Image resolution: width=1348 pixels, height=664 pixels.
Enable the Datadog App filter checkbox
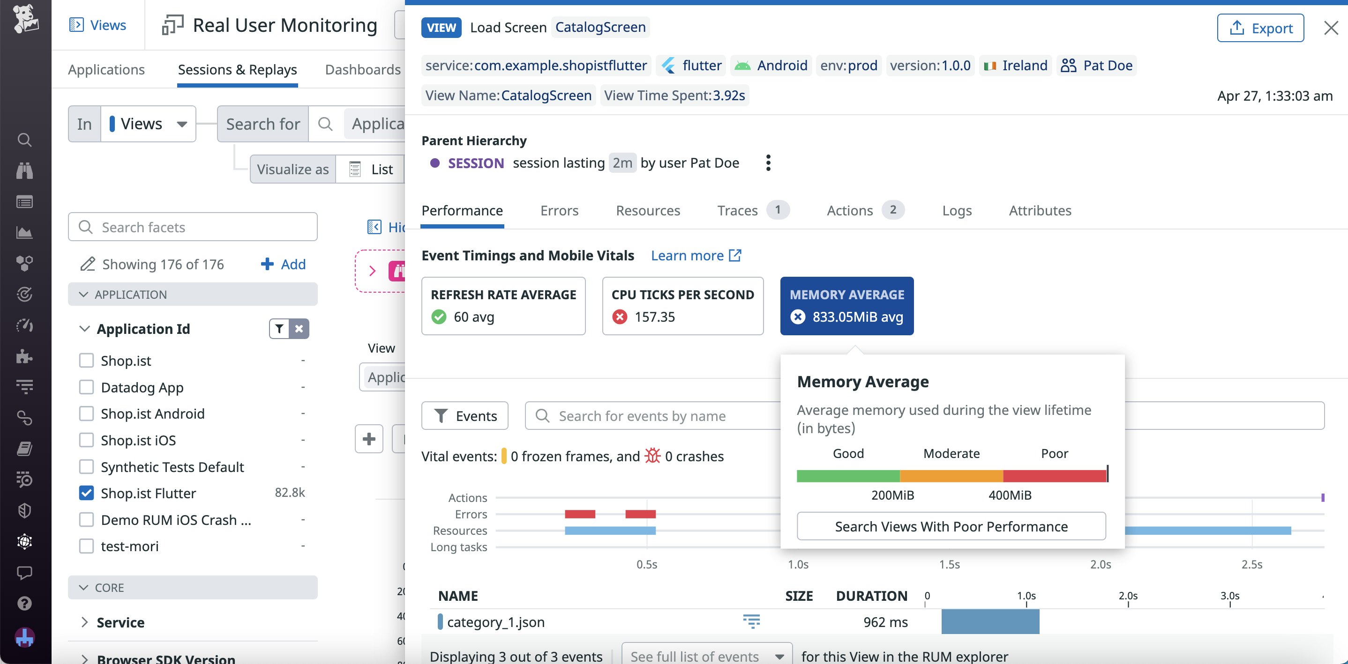(86, 387)
